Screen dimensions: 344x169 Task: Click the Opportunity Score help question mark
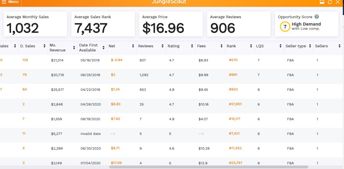(317, 17)
